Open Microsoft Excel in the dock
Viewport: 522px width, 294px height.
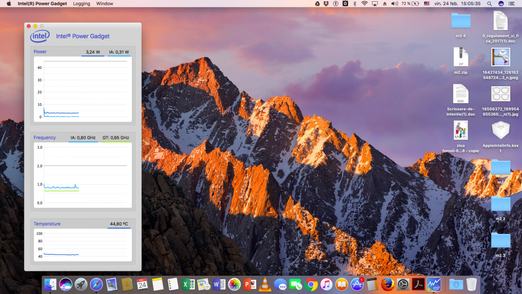click(x=188, y=284)
